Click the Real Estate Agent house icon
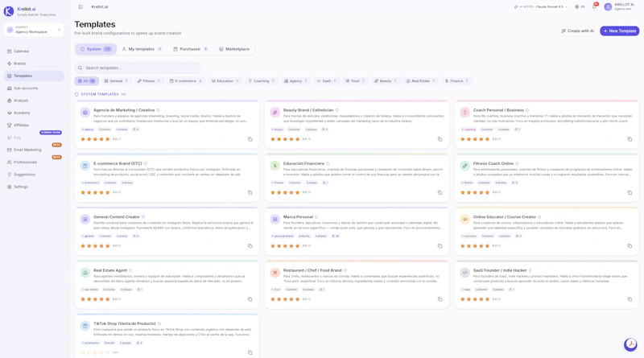Screen dimensions: 644x358 85,273
